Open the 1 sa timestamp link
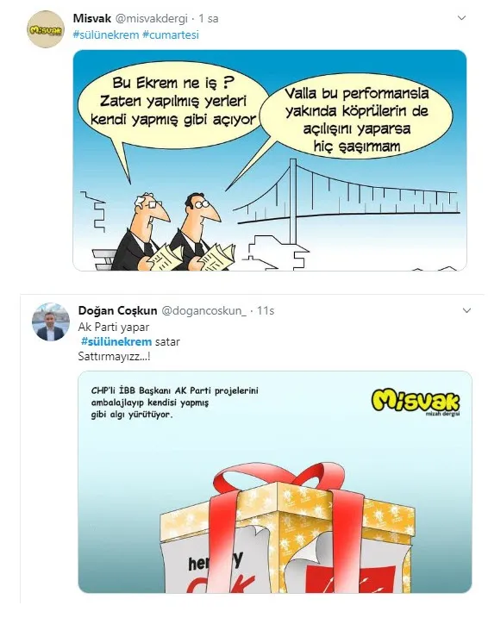The height and width of the screenshot is (618, 488). pyautogui.click(x=209, y=18)
